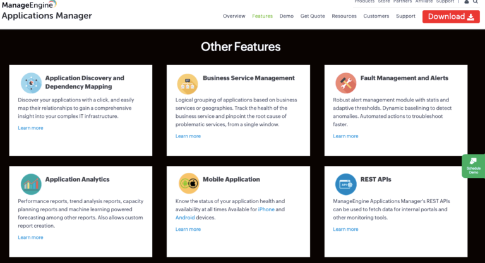Click the Applications Manager product title

click(47, 16)
